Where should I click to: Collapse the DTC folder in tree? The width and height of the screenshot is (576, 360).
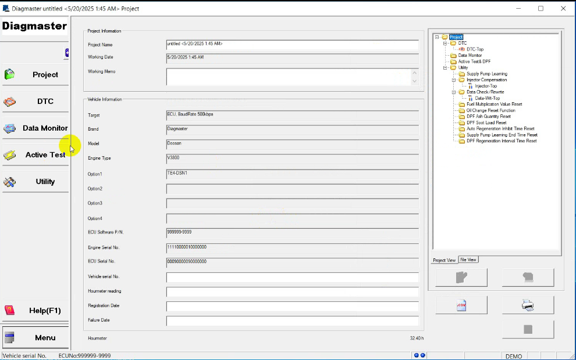coord(446,43)
